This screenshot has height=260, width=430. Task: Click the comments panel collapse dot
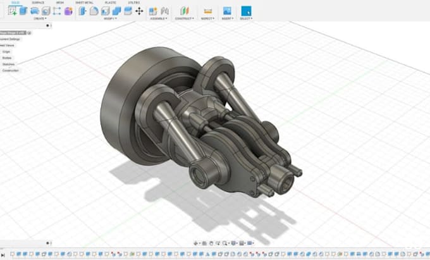click(x=47, y=243)
